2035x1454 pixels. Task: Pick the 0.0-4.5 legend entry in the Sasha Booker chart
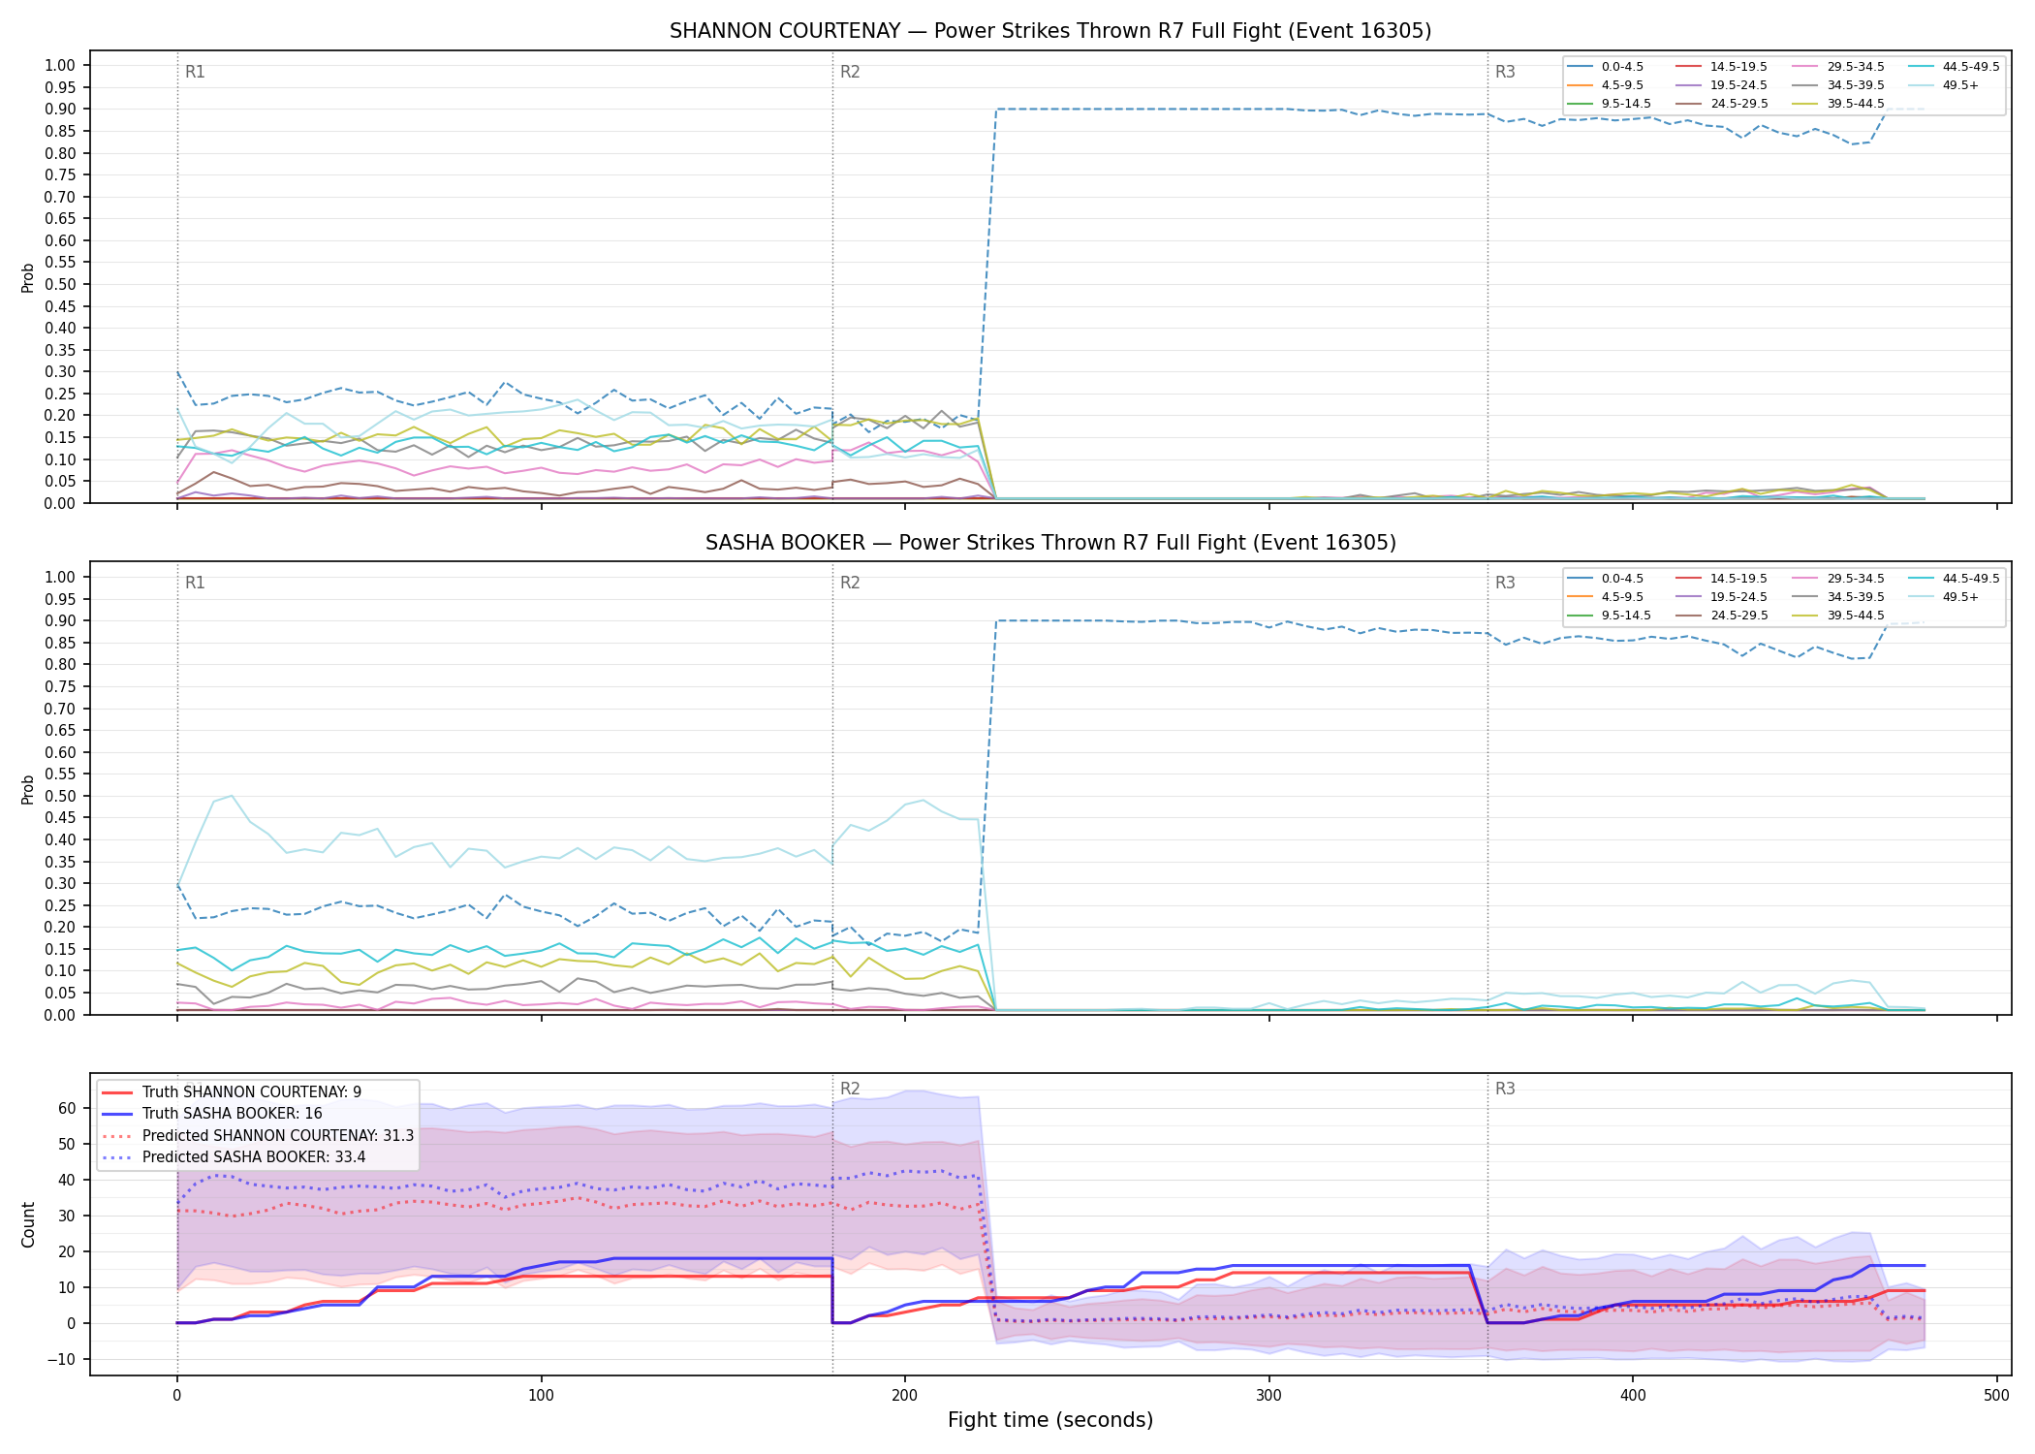(1605, 579)
